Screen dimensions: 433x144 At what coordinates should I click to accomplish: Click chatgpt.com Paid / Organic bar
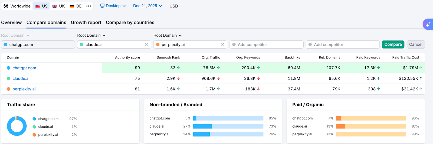click(371, 118)
